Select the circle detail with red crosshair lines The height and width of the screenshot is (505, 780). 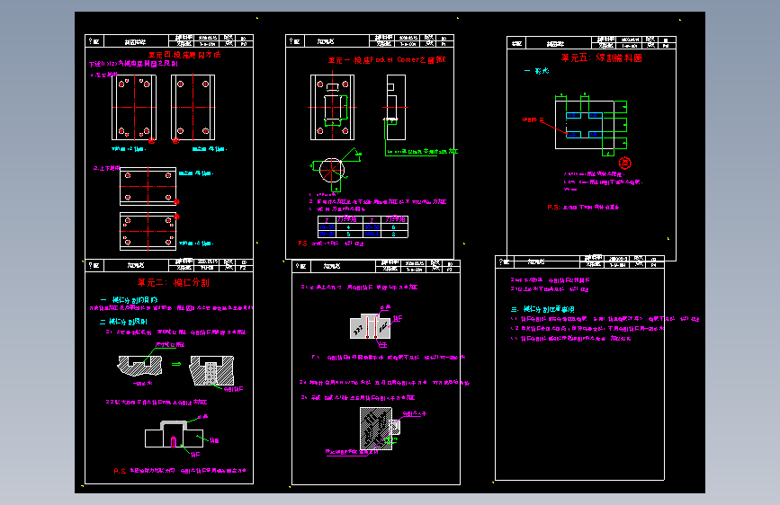(x=332, y=171)
